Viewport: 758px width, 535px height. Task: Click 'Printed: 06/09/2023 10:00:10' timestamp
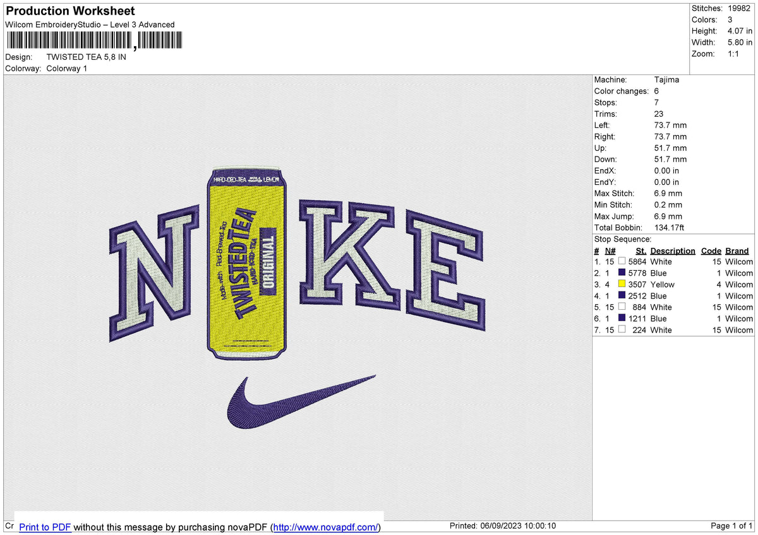tap(502, 526)
